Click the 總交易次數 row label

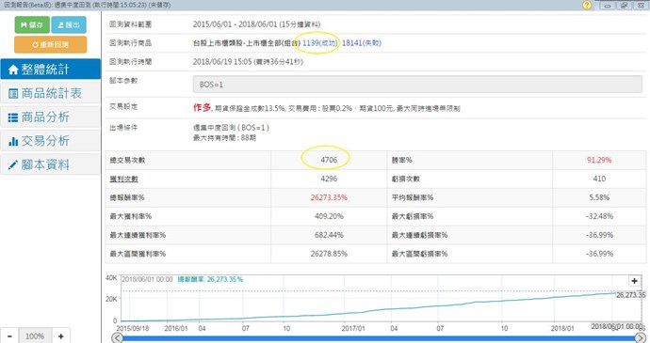click(127, 160)
